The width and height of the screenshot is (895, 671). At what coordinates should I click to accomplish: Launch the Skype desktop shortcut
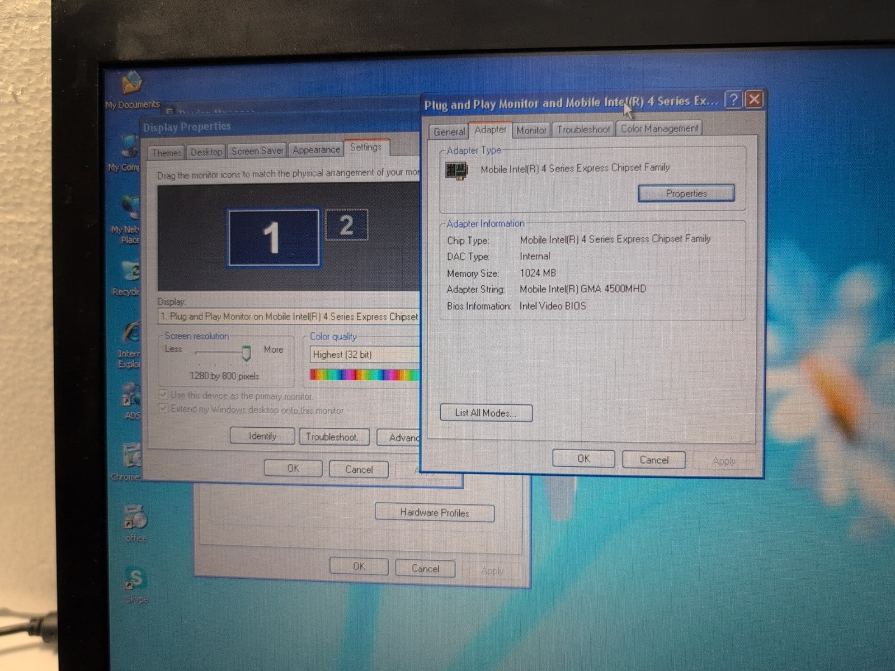coord(136,584)
